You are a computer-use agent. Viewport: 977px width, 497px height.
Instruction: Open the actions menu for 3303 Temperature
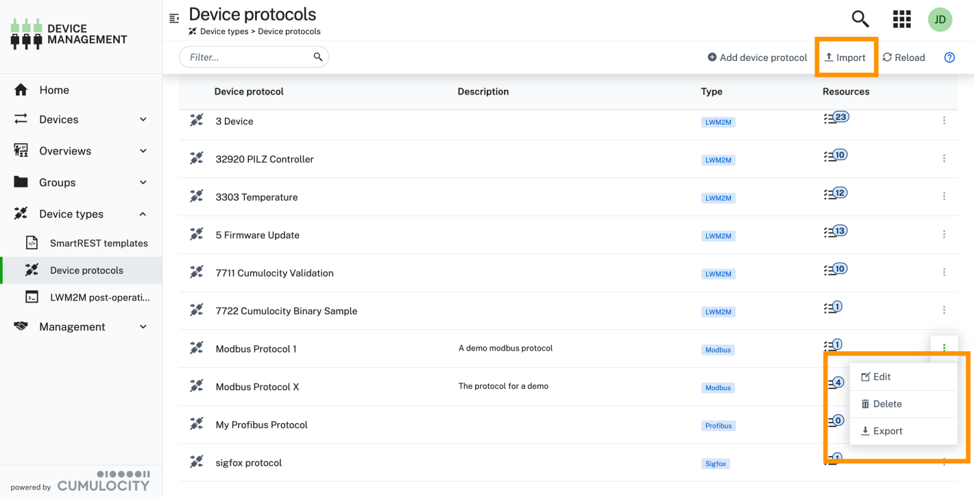[x=944, y=196]
